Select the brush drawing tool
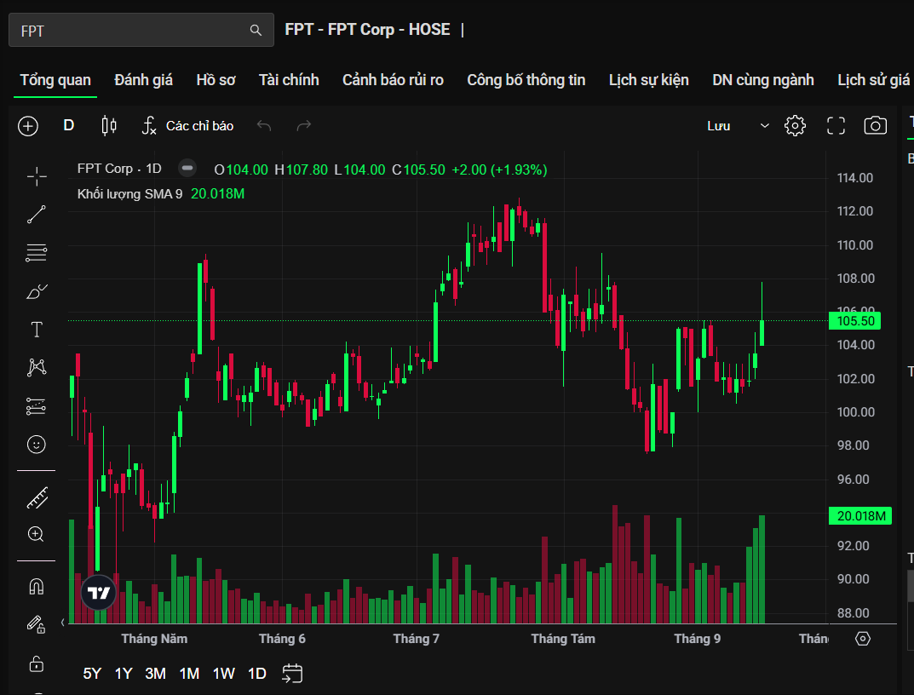914x695 pixels. pos(37,291)
